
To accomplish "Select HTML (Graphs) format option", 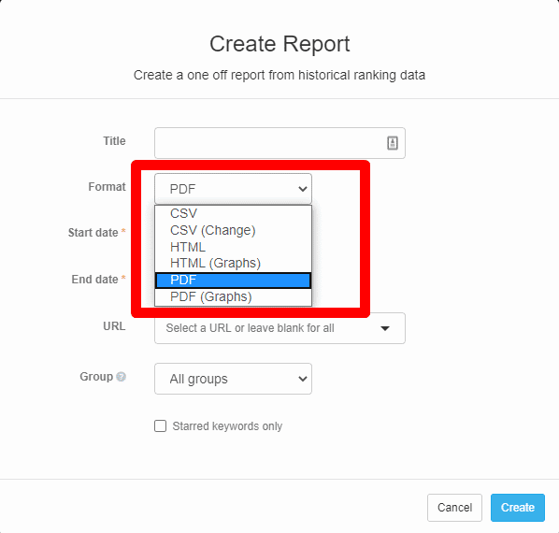I will pos(233,263).
